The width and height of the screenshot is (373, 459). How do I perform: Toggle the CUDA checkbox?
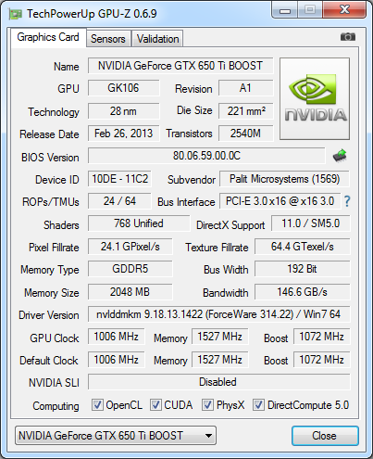[x=155, y=404]
